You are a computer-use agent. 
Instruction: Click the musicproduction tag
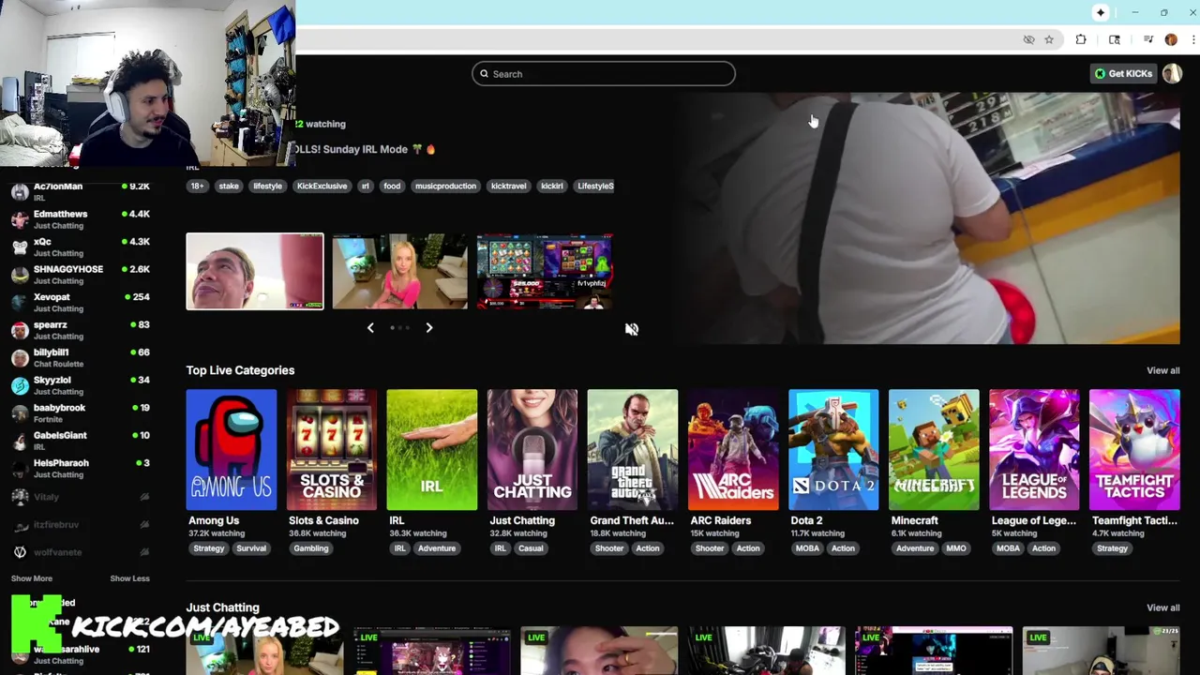click(x=445, y=186)
